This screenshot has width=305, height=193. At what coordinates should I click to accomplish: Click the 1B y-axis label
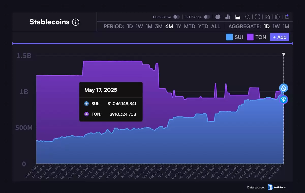click(24, 92)
